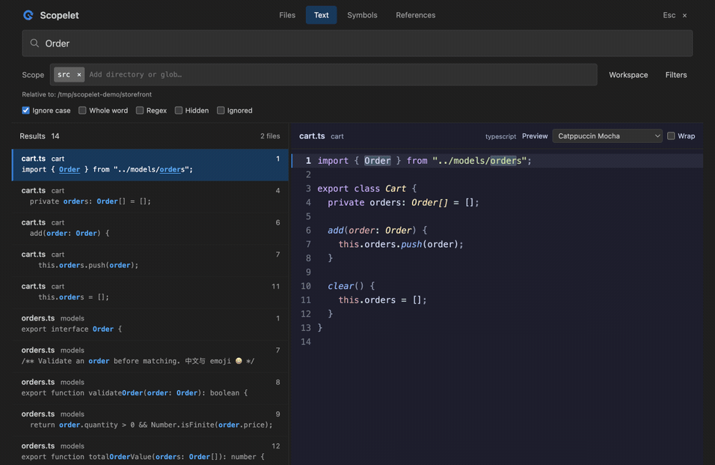Screen dimensions: 715x465
Task: Click the typescript language label
Action: click(x=500, y=136)
